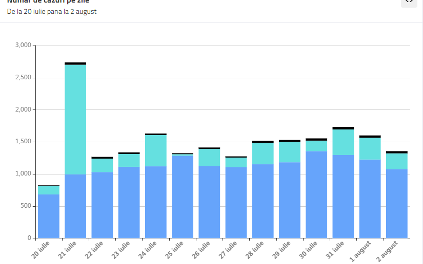
Task: Click the black top segment of 21 iulie bar
Action: (75, 63)
